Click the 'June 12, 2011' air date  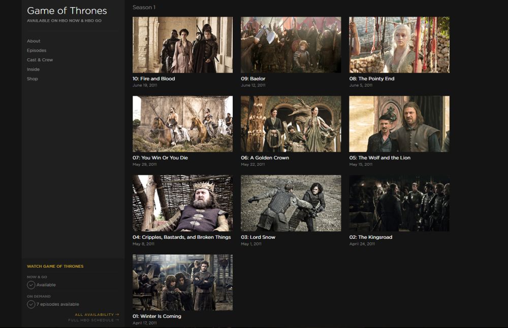253,85
